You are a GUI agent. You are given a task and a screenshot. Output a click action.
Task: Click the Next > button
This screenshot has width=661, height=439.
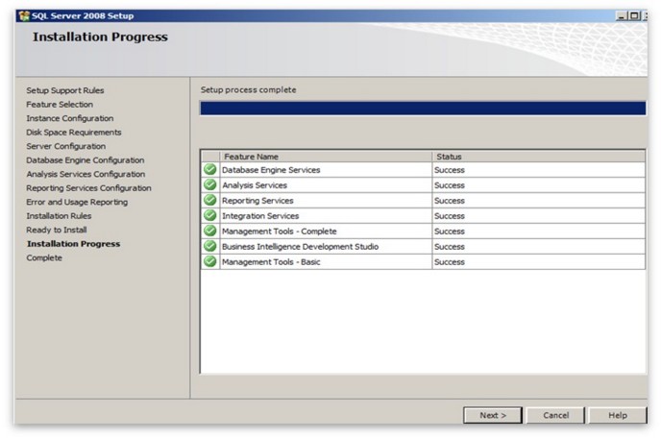click(x=492, y=415)
